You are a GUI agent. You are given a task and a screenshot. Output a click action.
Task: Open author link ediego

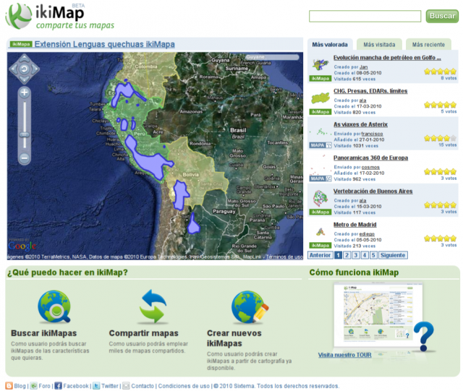367,233
